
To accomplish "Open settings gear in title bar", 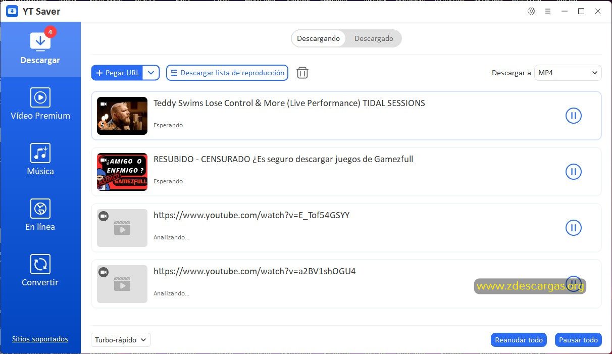I will (x=531, y=11).
